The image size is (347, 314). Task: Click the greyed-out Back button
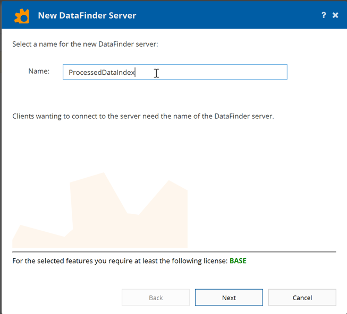tap(156, 298)
